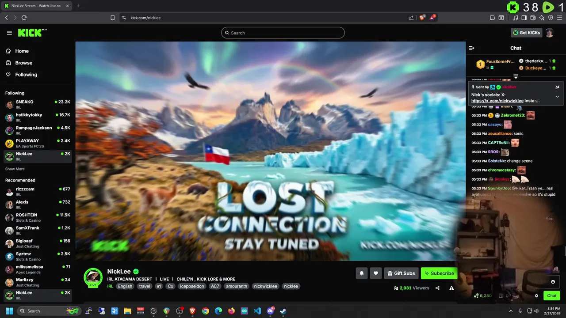
Task: Open media control music note icon
Action: pyautogui.click(x=515, y=18)
